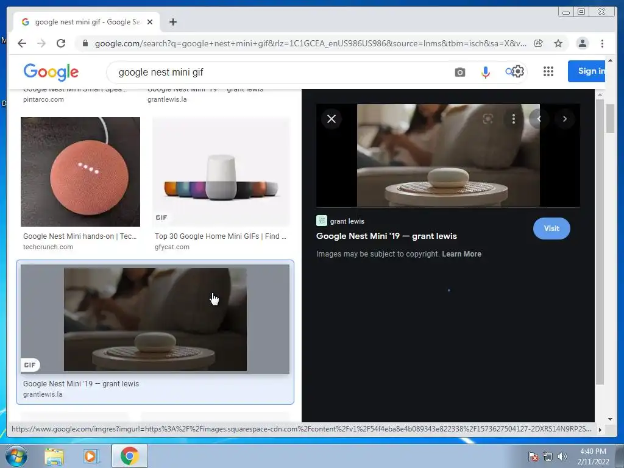624x468 pixels.
Task: Click page scrollbar up arrow
Action: coord(610,60)
